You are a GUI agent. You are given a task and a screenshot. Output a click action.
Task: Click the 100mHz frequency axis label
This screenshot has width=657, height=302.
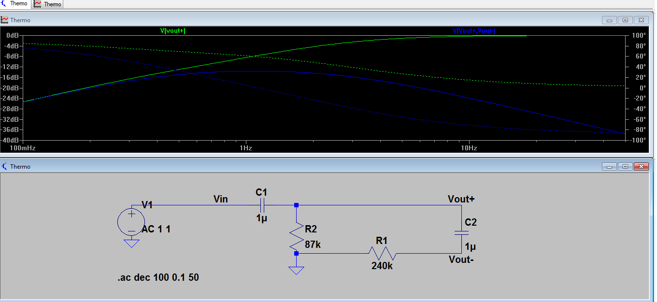click(23, 147)
